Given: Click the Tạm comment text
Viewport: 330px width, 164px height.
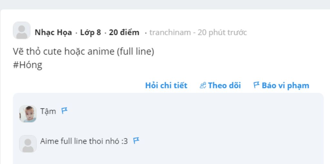Looking at the screenshot, I should click(48, 111).
